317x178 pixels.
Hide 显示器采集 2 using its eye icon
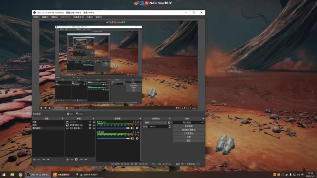pos(90,128)
